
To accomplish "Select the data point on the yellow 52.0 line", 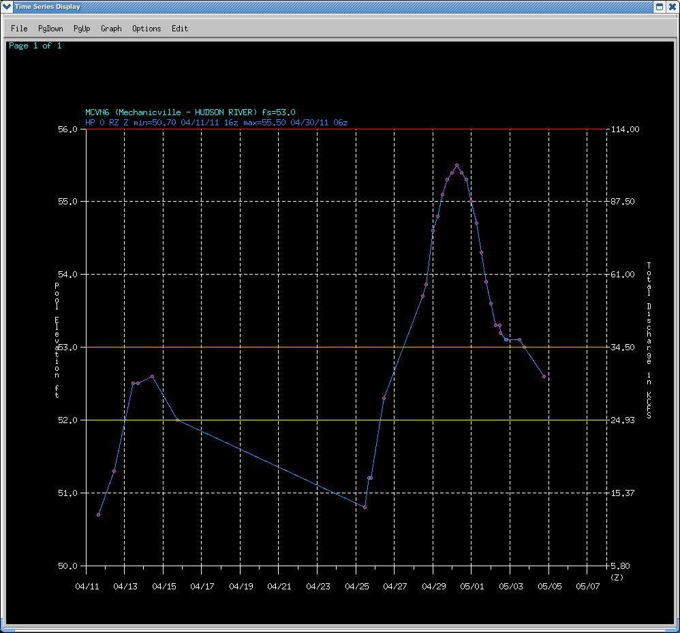I will [x=177, y=420].
